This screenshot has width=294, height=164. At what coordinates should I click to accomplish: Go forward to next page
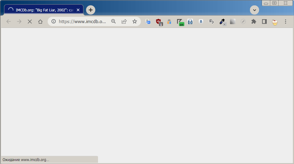tap(19, 22)
